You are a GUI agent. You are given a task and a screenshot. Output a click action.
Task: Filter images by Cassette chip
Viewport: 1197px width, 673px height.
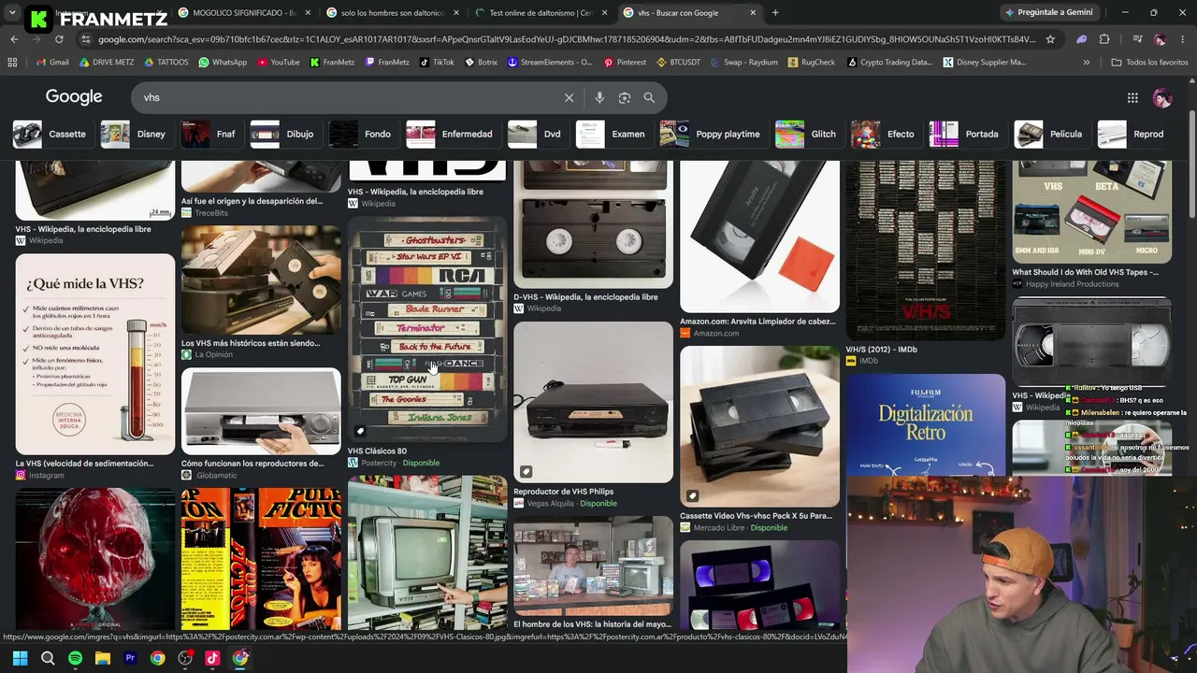coord(52,134)
